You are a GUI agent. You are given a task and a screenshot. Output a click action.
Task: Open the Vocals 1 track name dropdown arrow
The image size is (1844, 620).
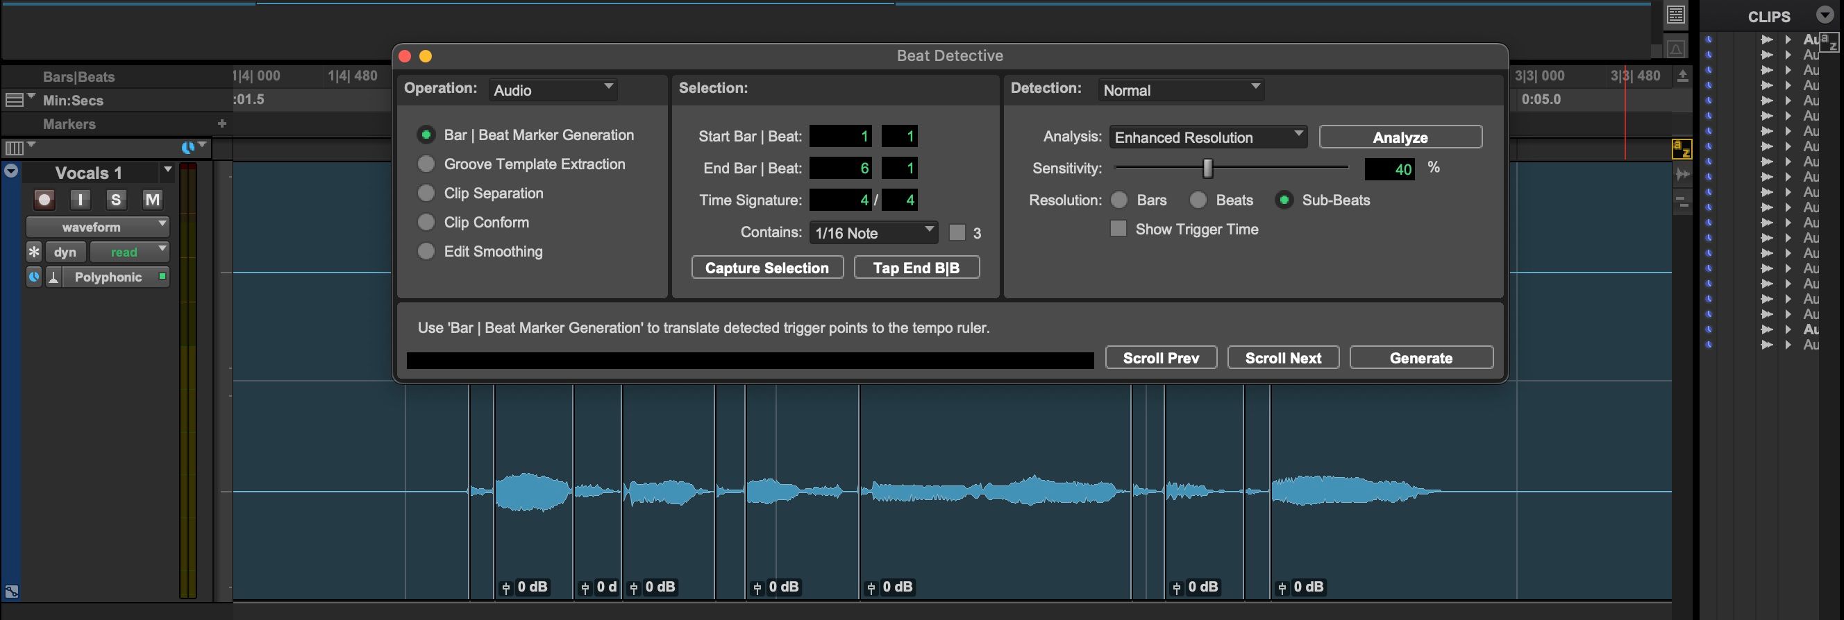pos(168,170)
